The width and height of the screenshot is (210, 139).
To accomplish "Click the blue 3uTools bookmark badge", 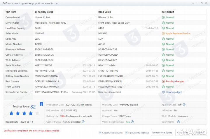I will pyautogui.click(x=41, y=104).
